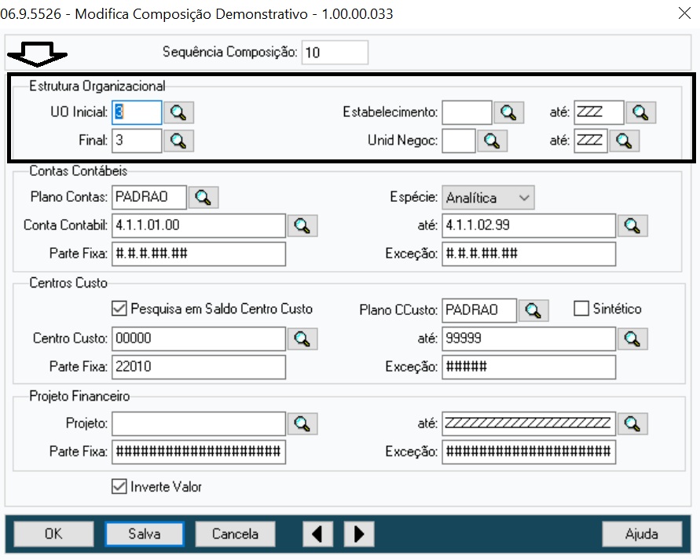Click Centro Custo field 00000
This screenshot has width=700, height=560.
click(x=199, y=339)
